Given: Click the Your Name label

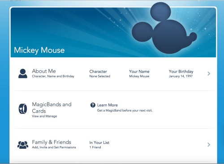Looking at the screenshot, I should [139, 71].
